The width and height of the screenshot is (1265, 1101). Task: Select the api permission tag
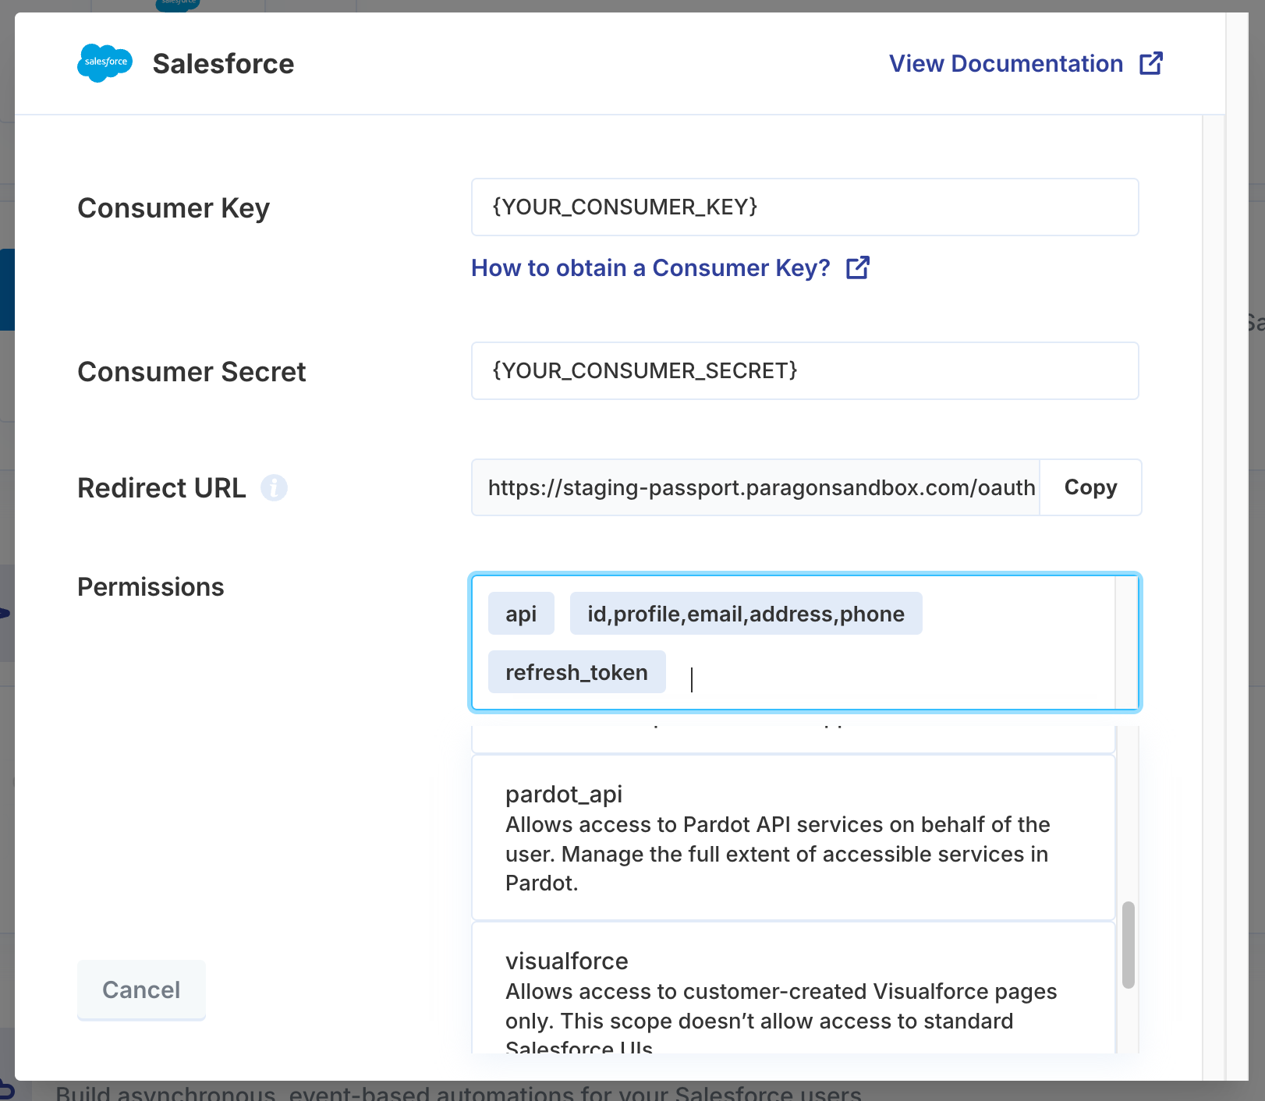click(x=521, y=614)
